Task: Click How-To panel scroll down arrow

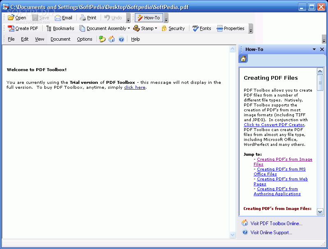Action: coord(320,212)
